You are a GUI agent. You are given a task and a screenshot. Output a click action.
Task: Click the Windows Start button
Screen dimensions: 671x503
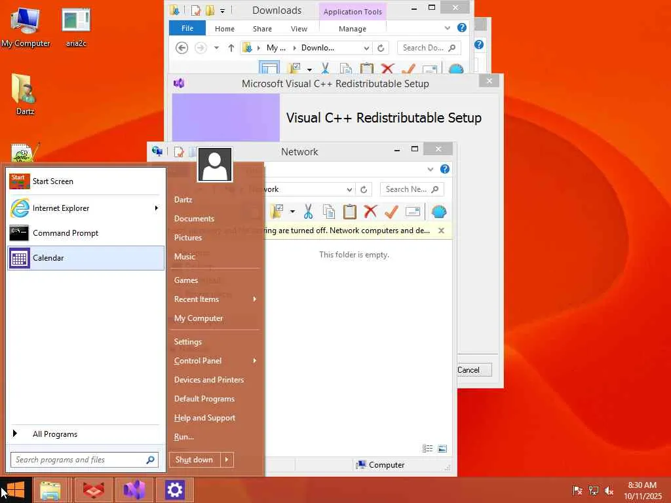(x=16, y=490)
